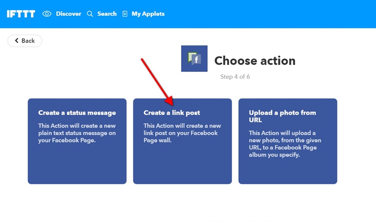Open the Search menu item
376x222 pixels.
pyautogui.click(x=107, y=14)
